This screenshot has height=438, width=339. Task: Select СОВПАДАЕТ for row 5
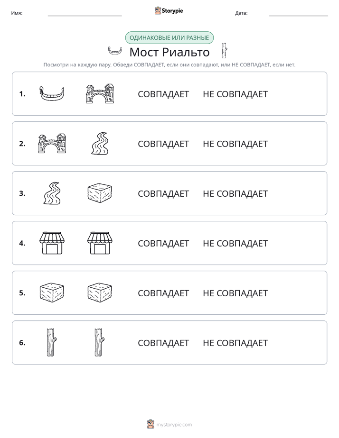tap(163, 293)
